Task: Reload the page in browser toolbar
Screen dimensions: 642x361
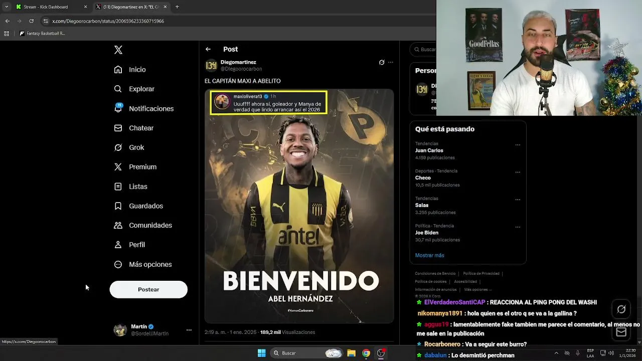Action: click(x=31, y=21)
